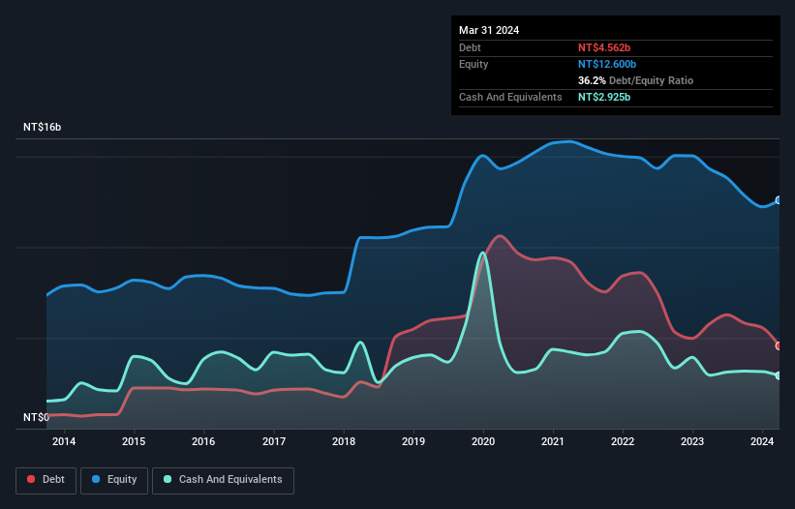This screenshot has width=795, height=509.
Task: Click the Equity value NT$12.600b
Action: [x=607, y=64]
